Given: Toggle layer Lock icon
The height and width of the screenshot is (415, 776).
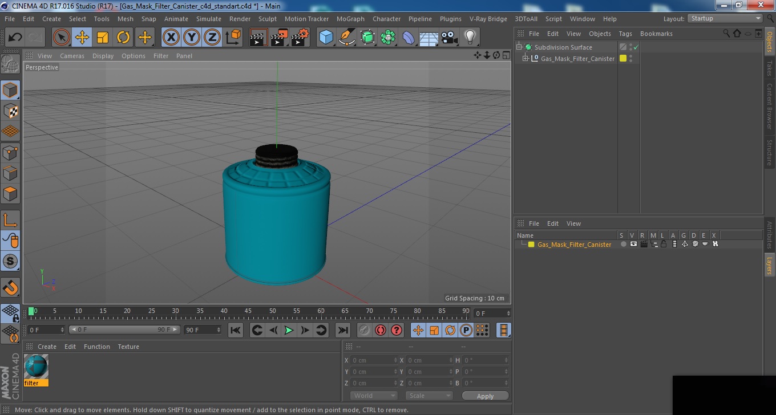Looking at the screenshot, I should [x=664, y=245].
